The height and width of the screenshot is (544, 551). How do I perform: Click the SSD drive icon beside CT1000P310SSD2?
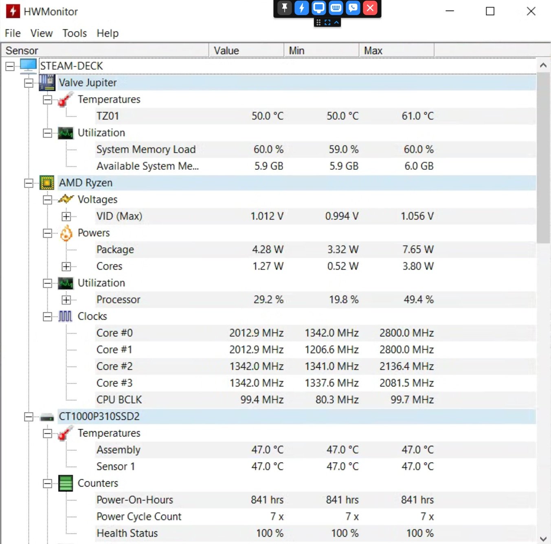click(47, 417)
